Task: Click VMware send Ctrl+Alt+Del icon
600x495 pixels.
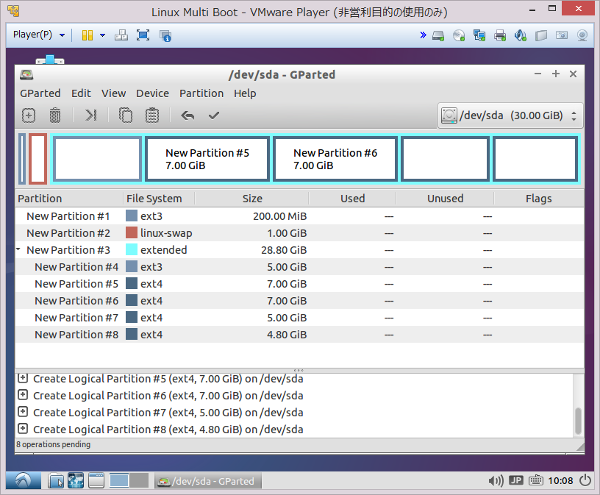Action: pyautogui.click(x=121, y=35)
